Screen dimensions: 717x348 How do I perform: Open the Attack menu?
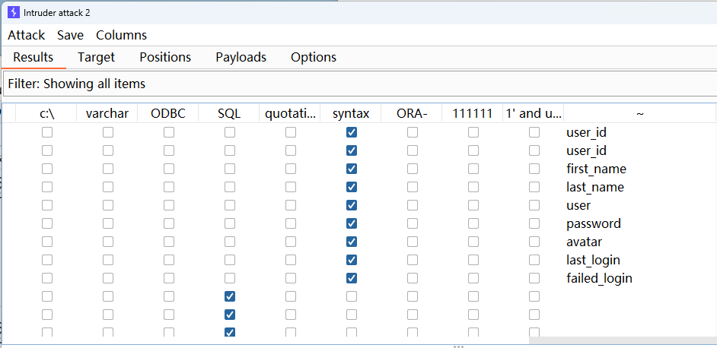tap(27, 35)
